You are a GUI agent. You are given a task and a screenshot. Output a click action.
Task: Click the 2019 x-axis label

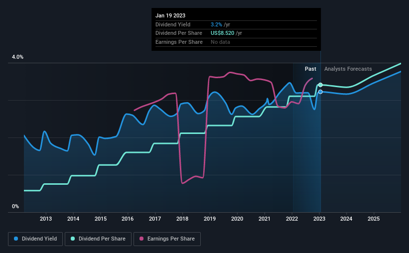click(x=210, y=219)
